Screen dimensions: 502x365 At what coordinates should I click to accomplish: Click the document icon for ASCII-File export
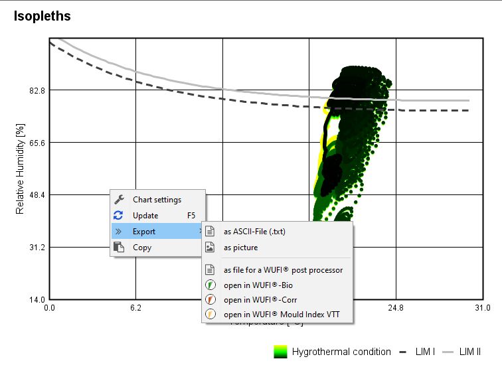click(210, 232)
